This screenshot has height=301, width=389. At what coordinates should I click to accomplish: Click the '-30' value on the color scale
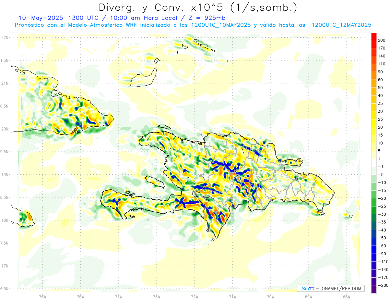[x=382, y=214]
